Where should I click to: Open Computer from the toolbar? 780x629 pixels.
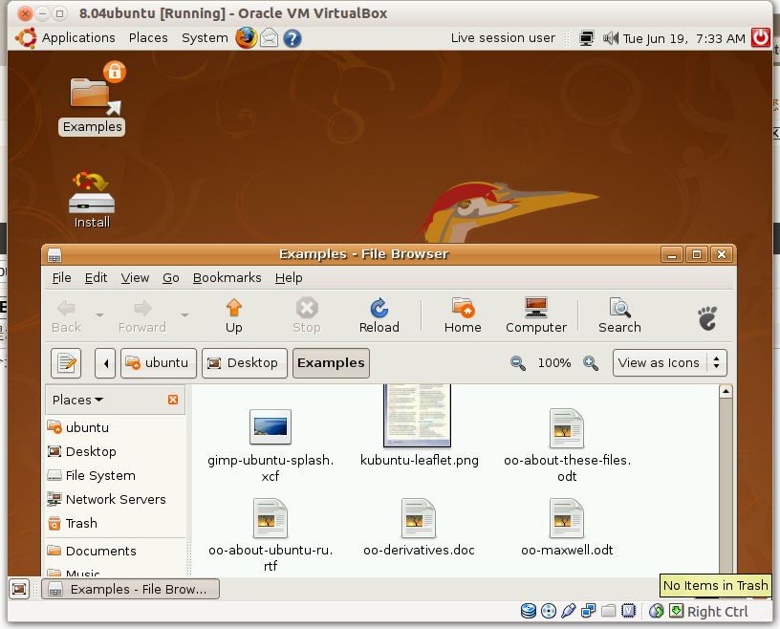(x=536, y=315)
